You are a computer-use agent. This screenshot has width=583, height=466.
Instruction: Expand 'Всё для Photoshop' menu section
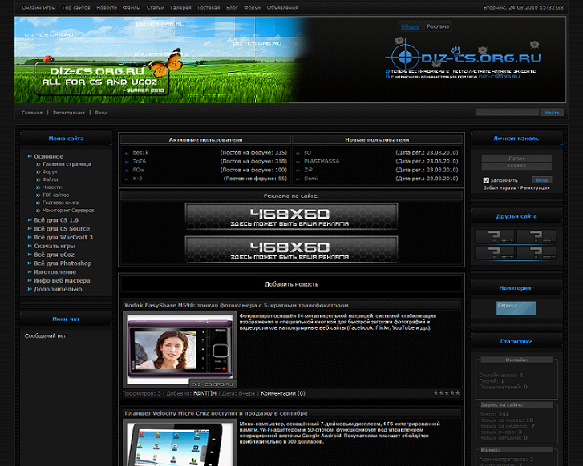click(x=63, y=263)
